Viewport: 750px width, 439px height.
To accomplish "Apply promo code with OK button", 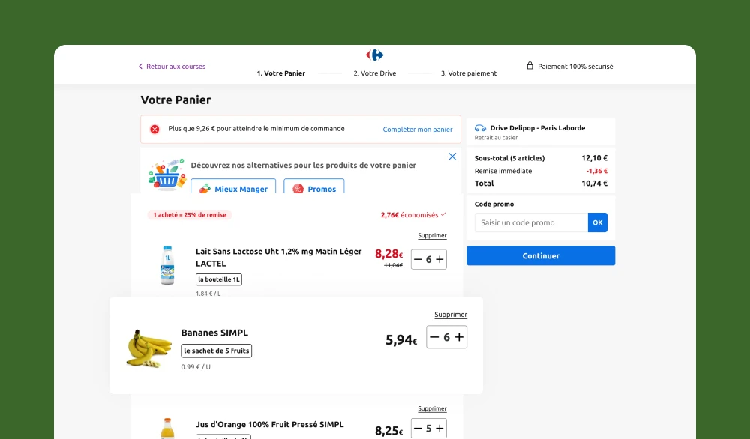I will (x=598, y=222).
